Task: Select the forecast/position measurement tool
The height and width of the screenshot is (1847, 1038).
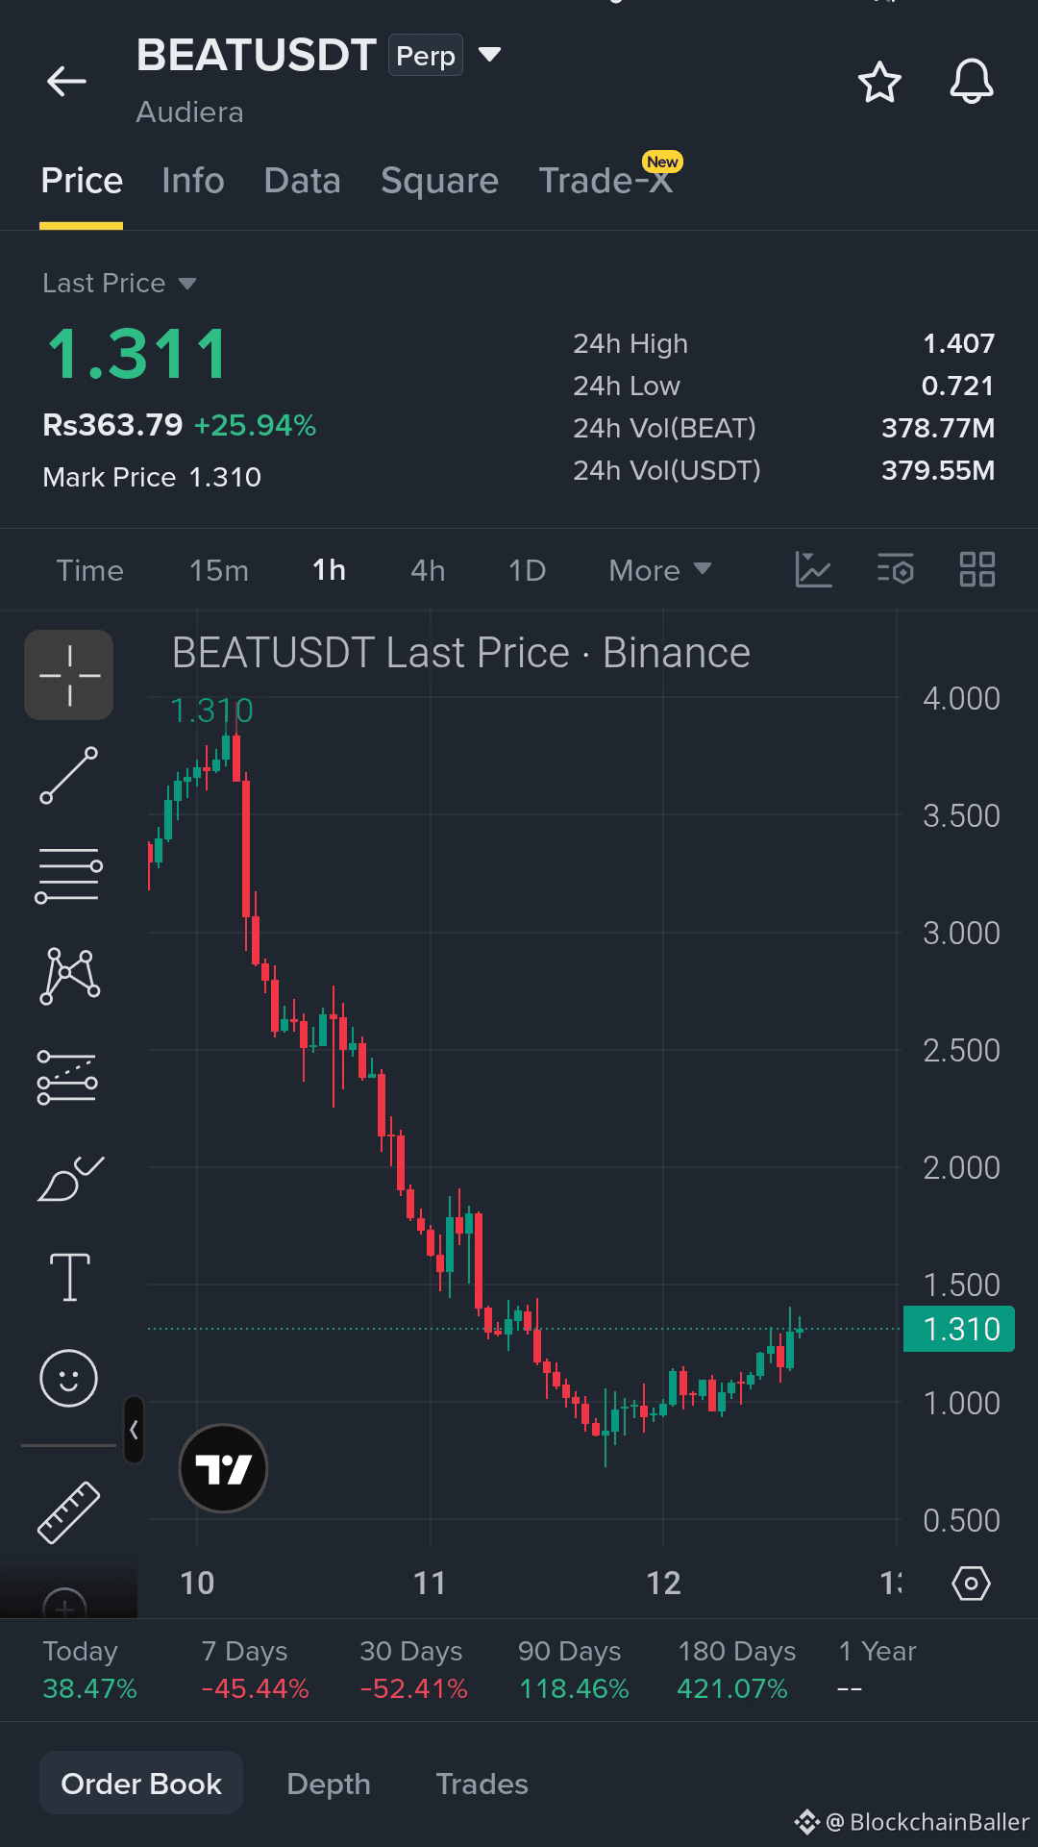Action: point(67,1076)
